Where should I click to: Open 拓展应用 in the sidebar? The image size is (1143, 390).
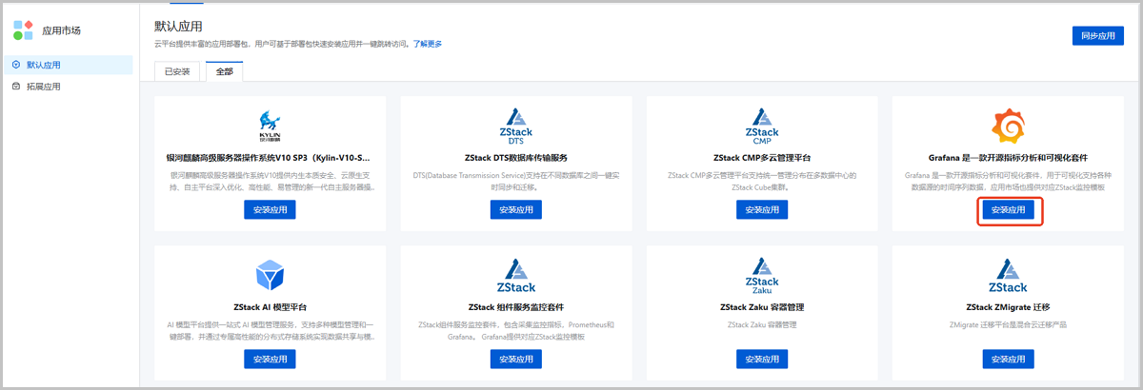[x=44, y=87]
